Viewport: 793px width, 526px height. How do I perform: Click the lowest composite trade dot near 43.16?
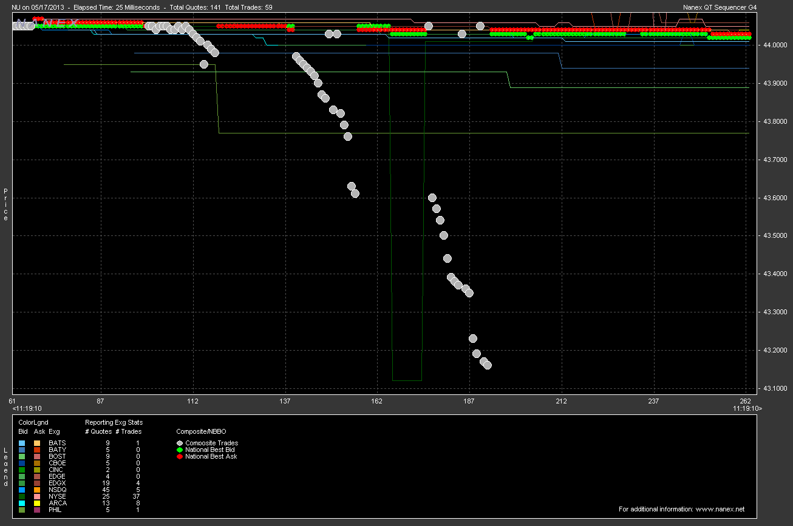click(x=487, y=365)
